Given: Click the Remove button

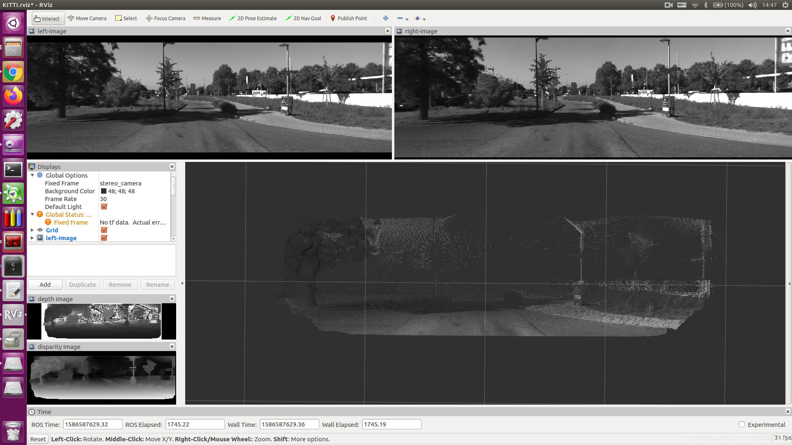Looking at the screenshot, I should (120, 285).
